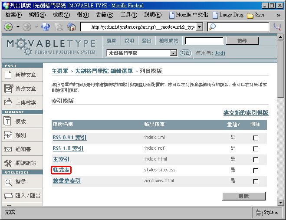The height and width of the screenshot is (220, 286).
Task: Open the 書籤(B) menu
Action: 105,15
